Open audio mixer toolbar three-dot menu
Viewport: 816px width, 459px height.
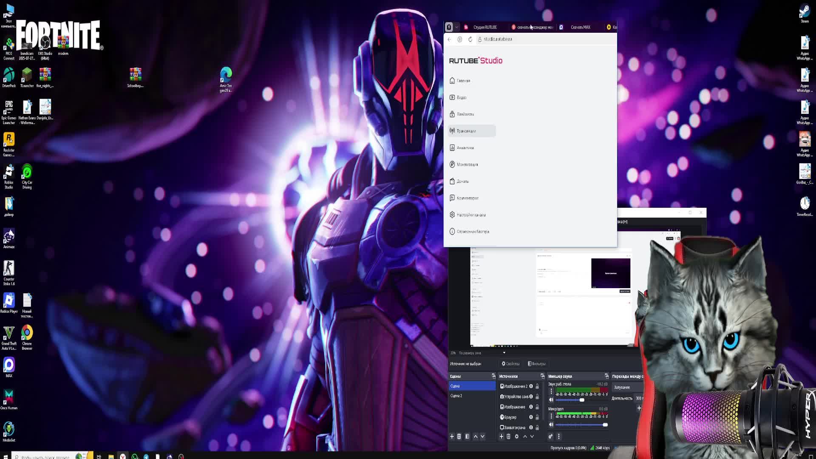tap(559, 436)
